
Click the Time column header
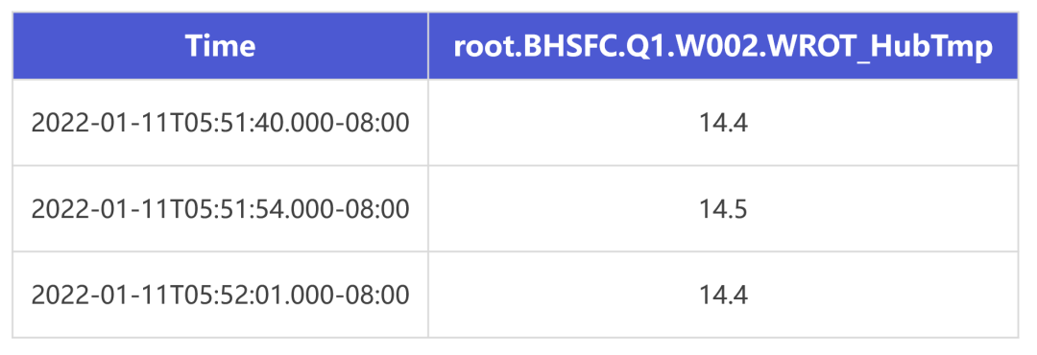[x=220, y=46]
